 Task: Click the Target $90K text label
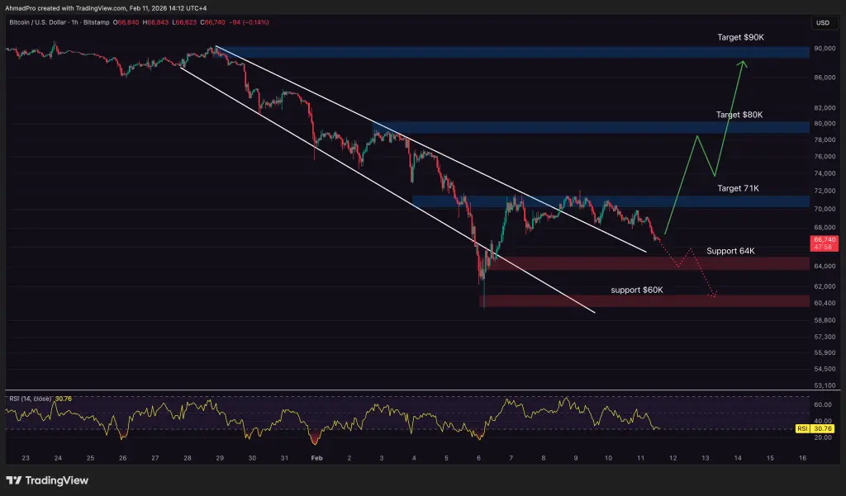coord(739,36)
